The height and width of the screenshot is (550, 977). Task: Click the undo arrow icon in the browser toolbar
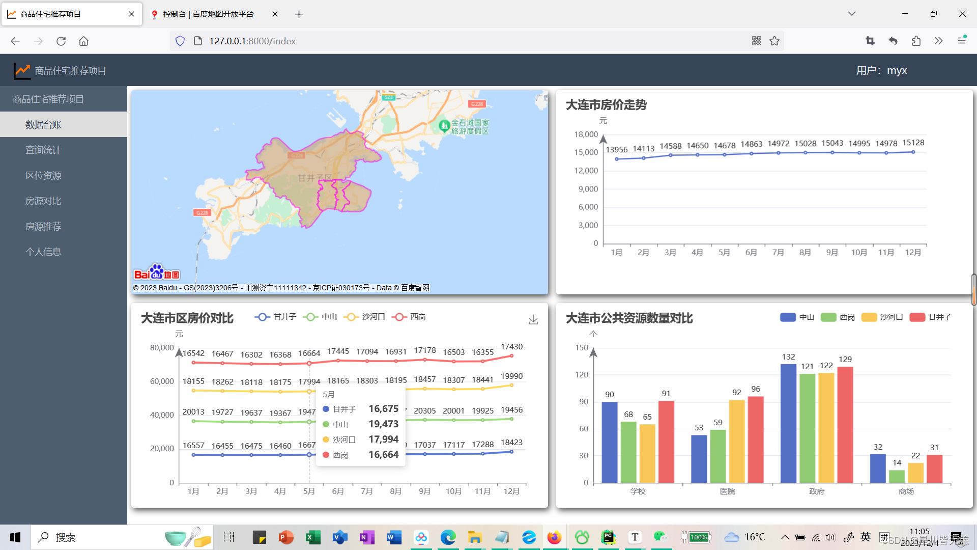[893, 41]
